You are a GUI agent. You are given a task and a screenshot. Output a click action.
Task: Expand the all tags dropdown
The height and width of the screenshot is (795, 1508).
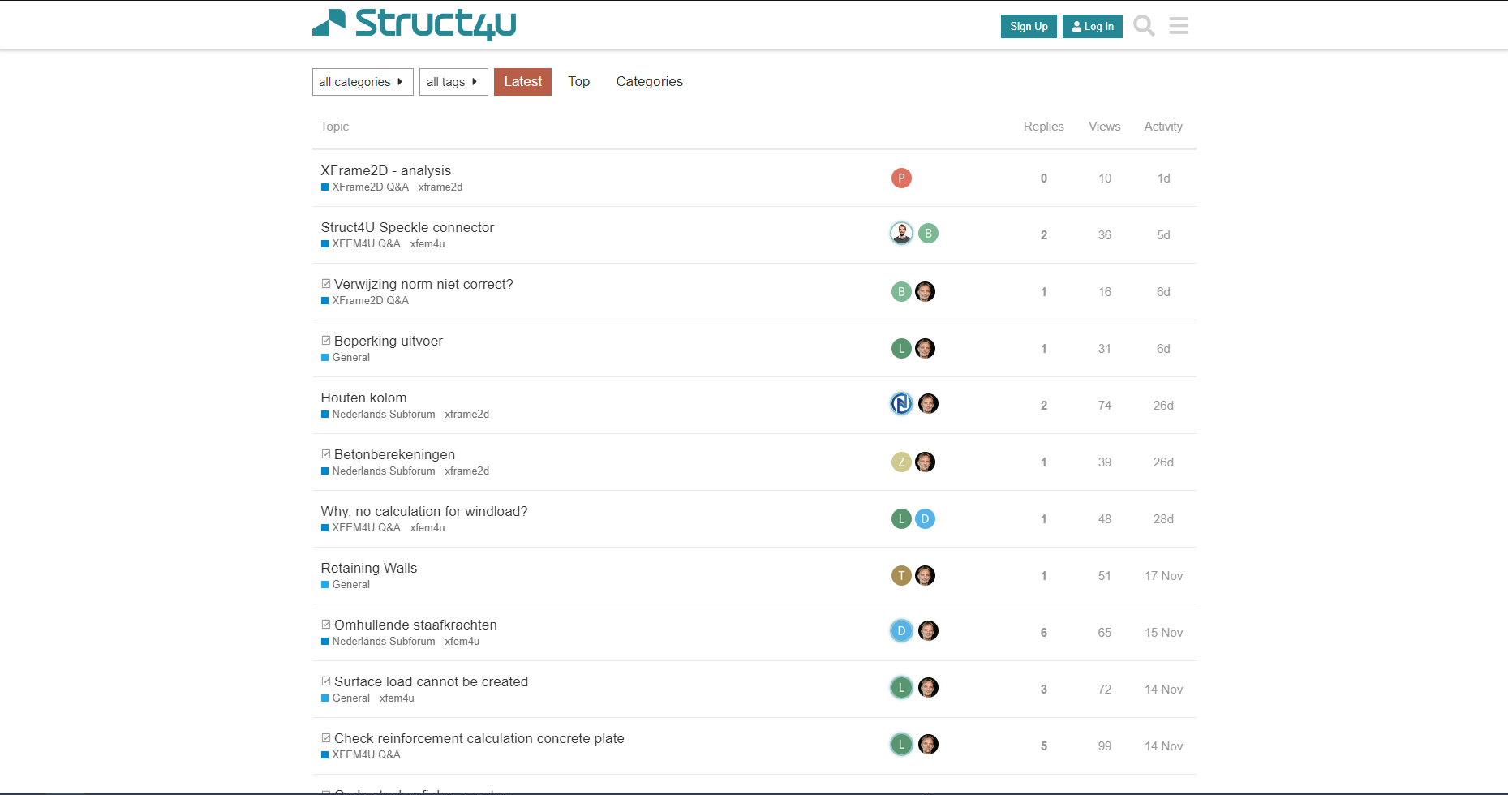pos(453,82)
